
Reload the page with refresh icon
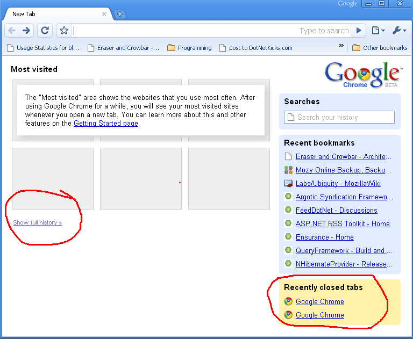coord(45,31)
